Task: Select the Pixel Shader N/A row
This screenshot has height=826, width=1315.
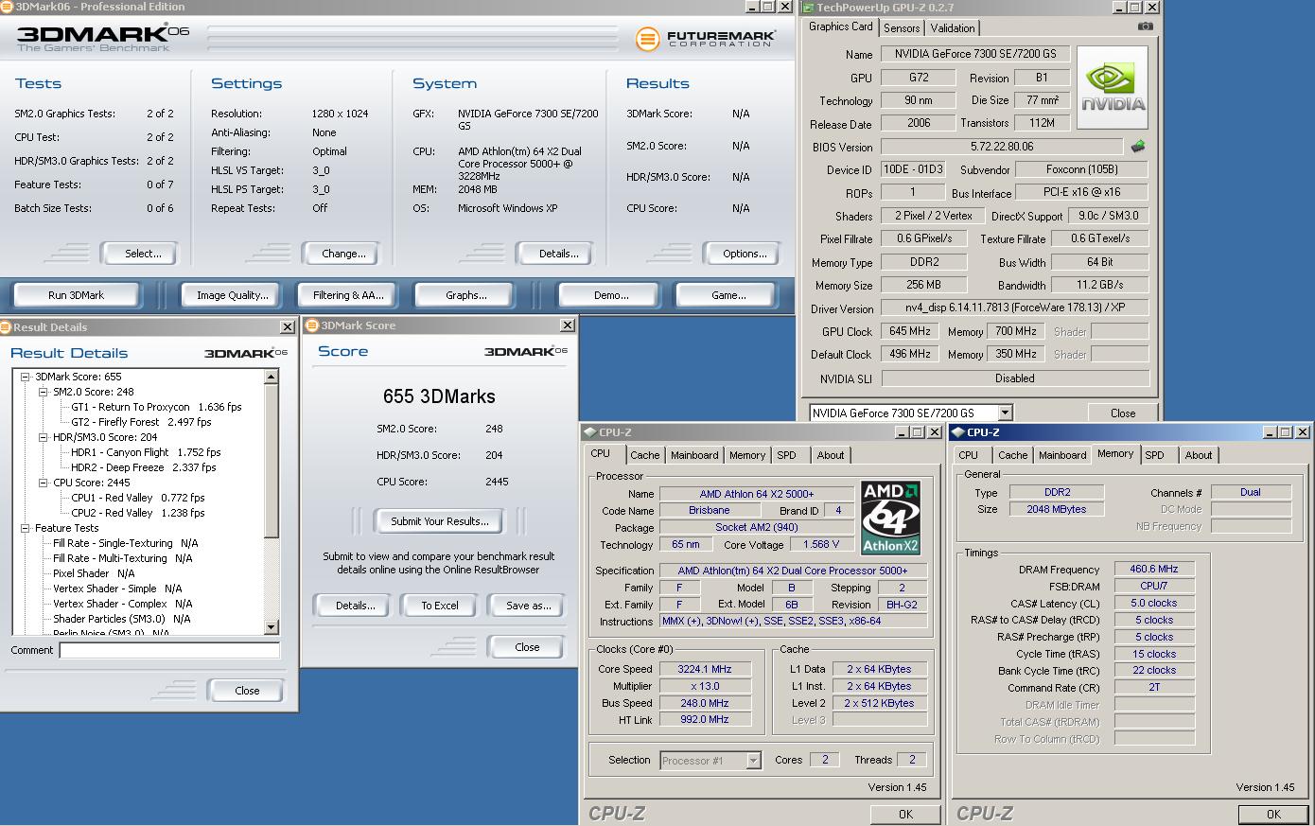Action: 94,573
